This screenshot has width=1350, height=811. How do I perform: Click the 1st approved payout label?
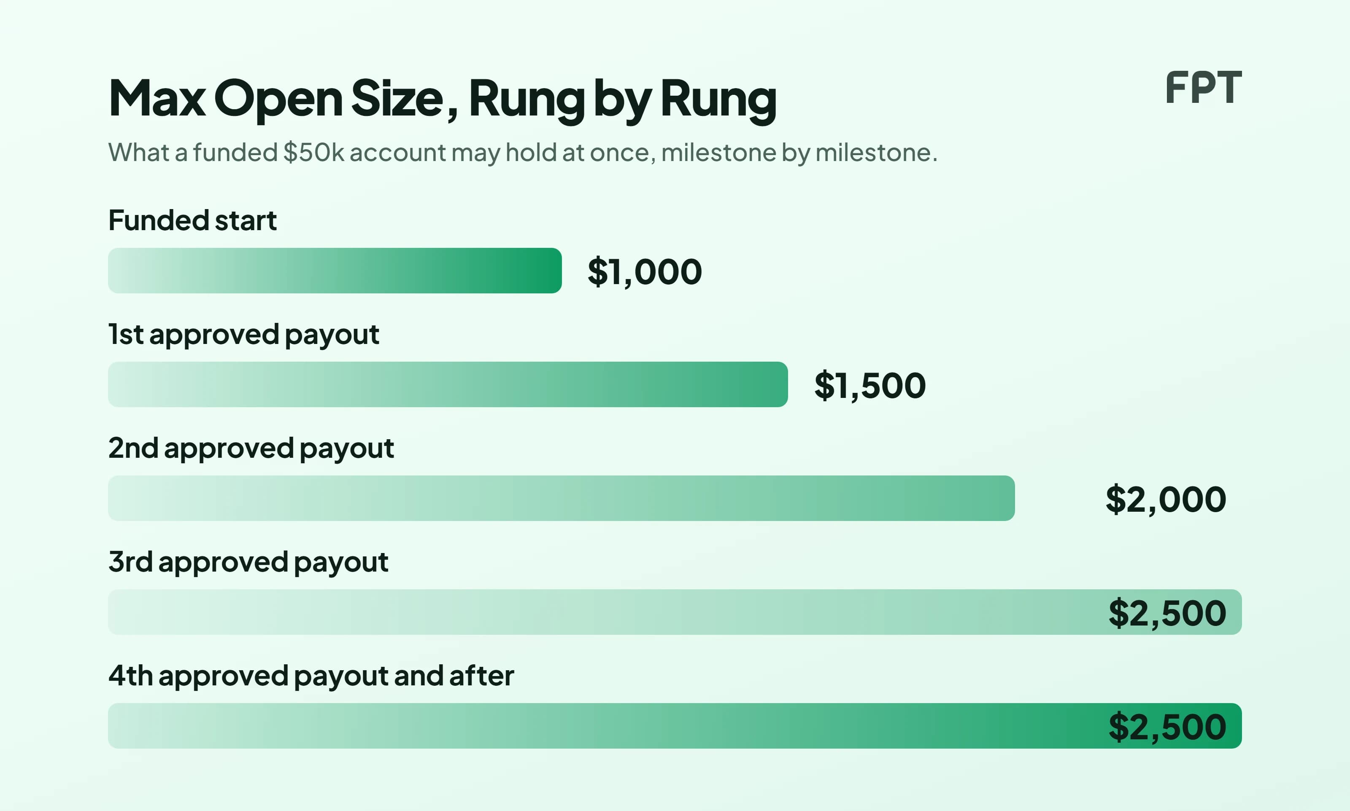point(243,334)
